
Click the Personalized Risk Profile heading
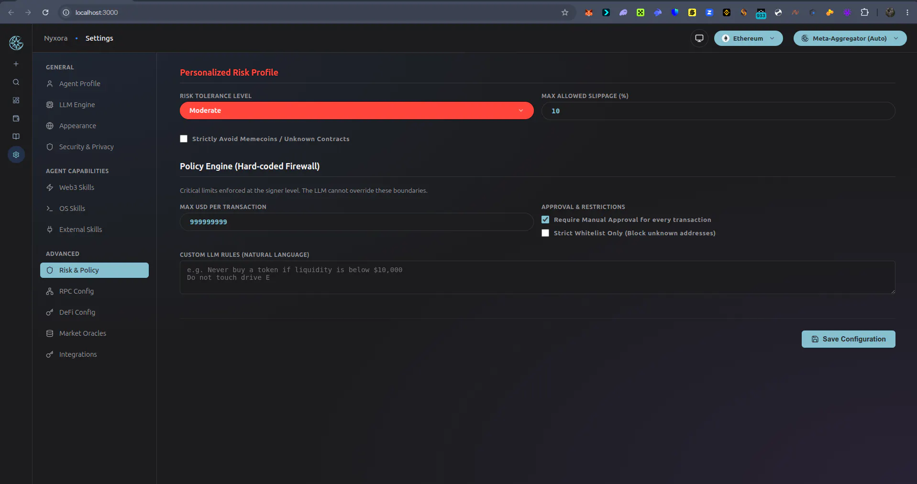229,73
